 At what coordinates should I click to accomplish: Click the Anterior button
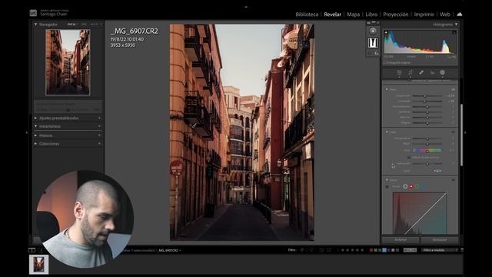click(401, 239)
